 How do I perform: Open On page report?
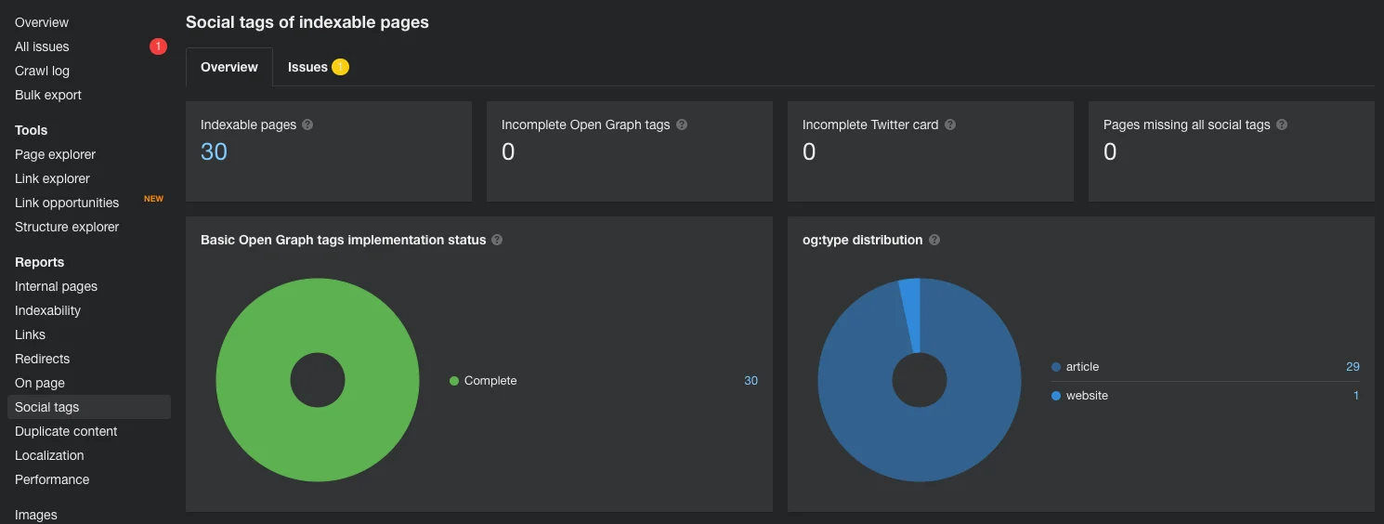click(x=40, y=383)
